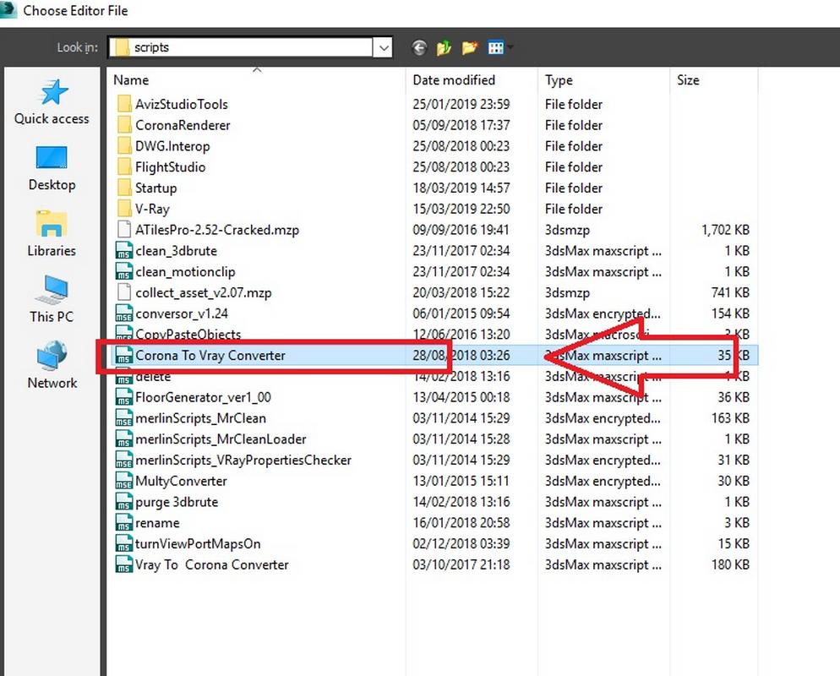Click the clean_3dbrute maxscript icon
This screenshot has width=840, height=676.
click(124, 250)
